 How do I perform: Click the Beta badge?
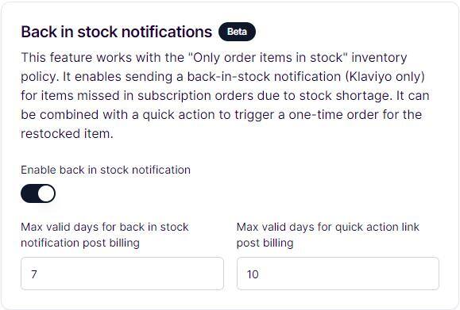pos(237,32)
